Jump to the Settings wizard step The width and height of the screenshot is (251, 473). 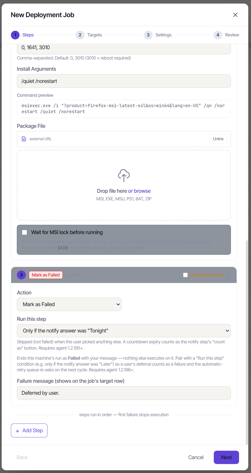click(158, 35)
